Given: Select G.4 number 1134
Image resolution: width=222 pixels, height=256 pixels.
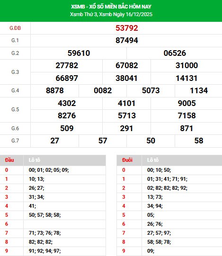Looking at the screenshot, I should 199,90.
